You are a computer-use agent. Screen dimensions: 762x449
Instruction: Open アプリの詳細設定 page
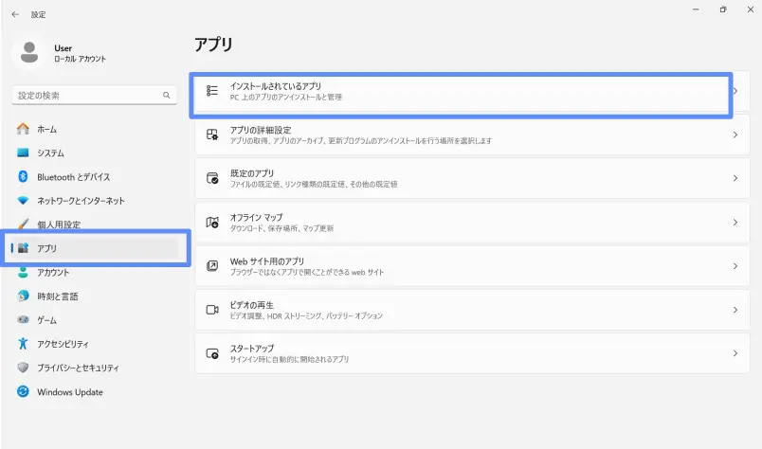472,135
